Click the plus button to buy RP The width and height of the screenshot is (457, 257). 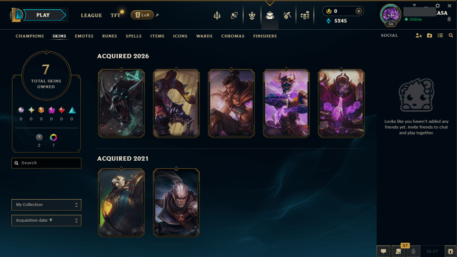(x=359, y=11)
